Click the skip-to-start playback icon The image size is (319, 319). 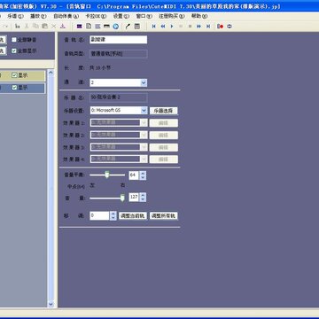(154, 27)
